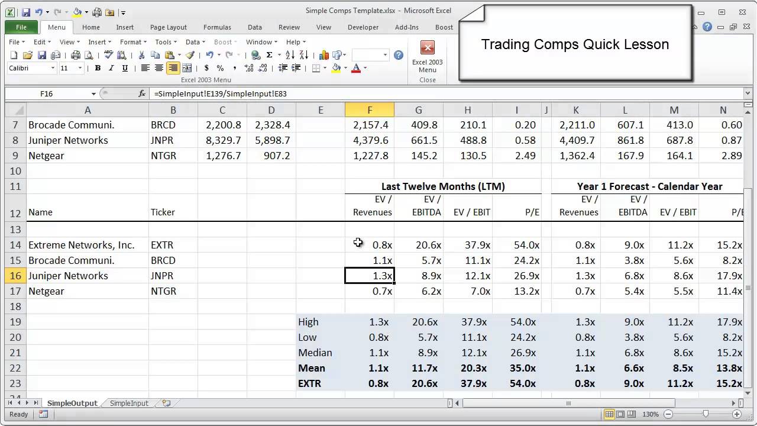757x426 pixels.
Task: Open the Fill Color yellow bucket swatch
Action: point(336,68)
